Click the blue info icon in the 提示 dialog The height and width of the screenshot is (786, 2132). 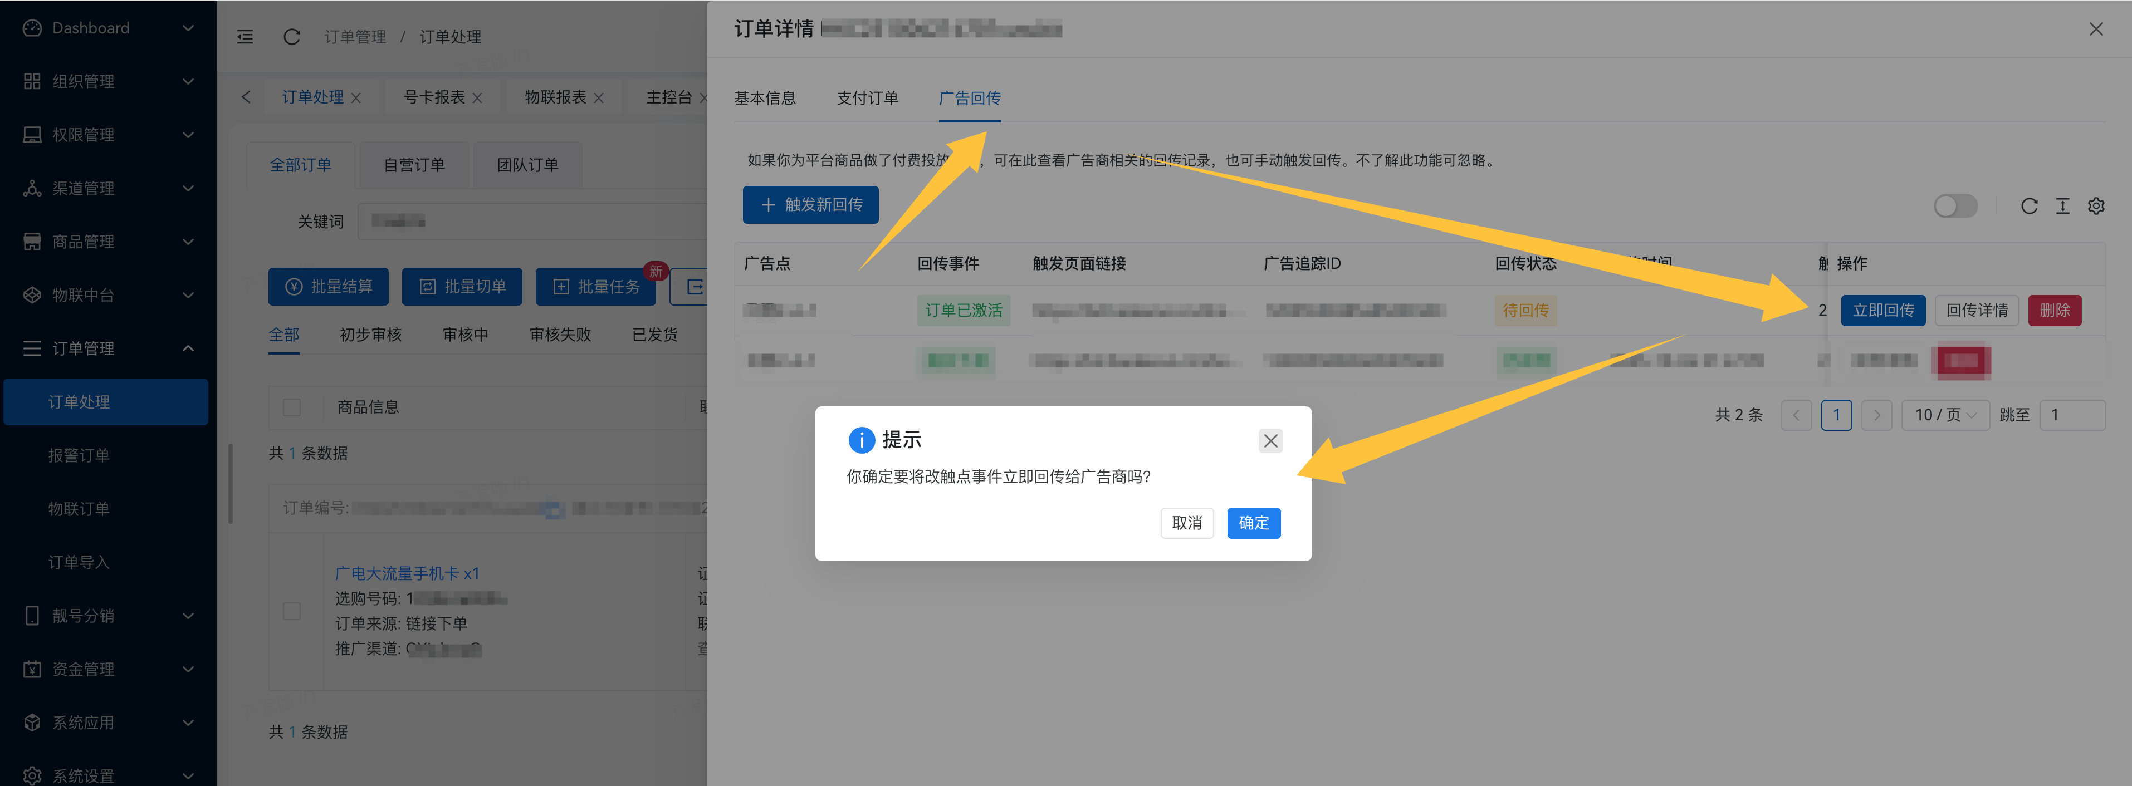click(862, 440)
